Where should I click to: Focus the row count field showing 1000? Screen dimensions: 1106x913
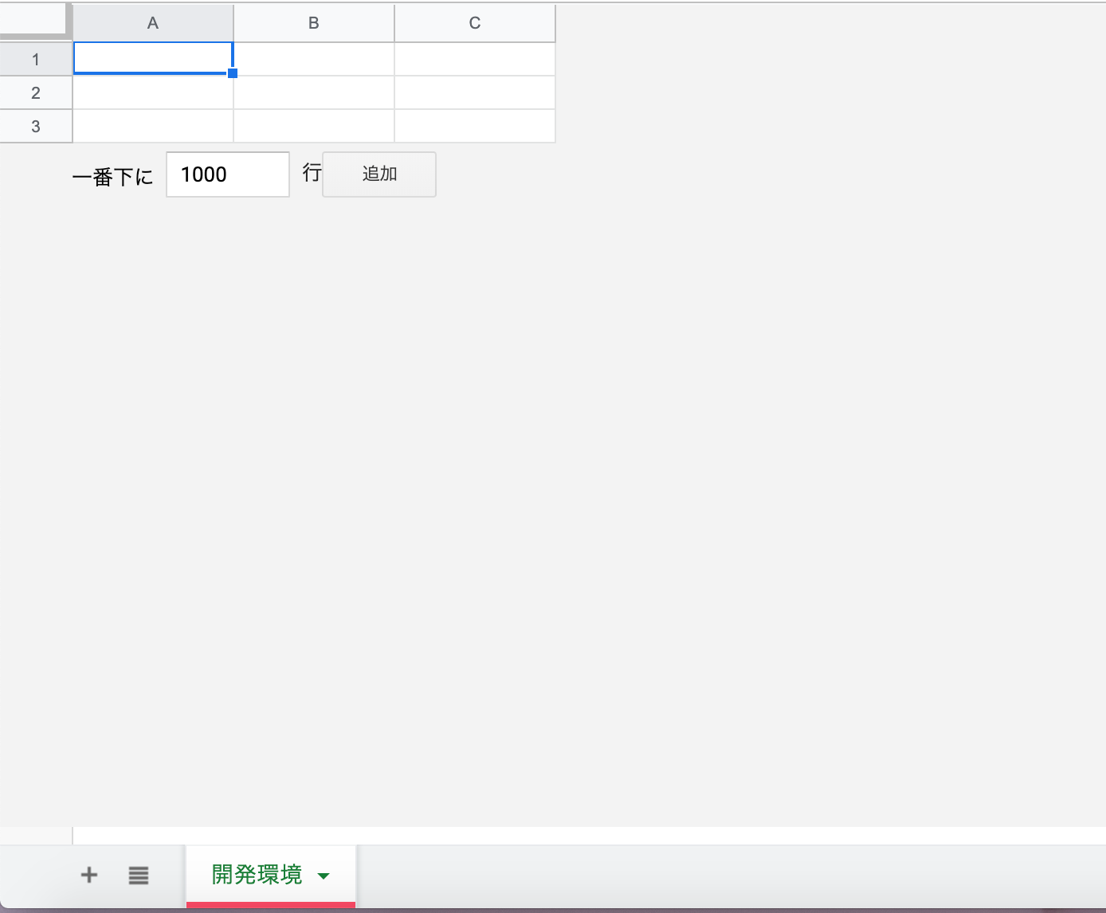point(228,174)
